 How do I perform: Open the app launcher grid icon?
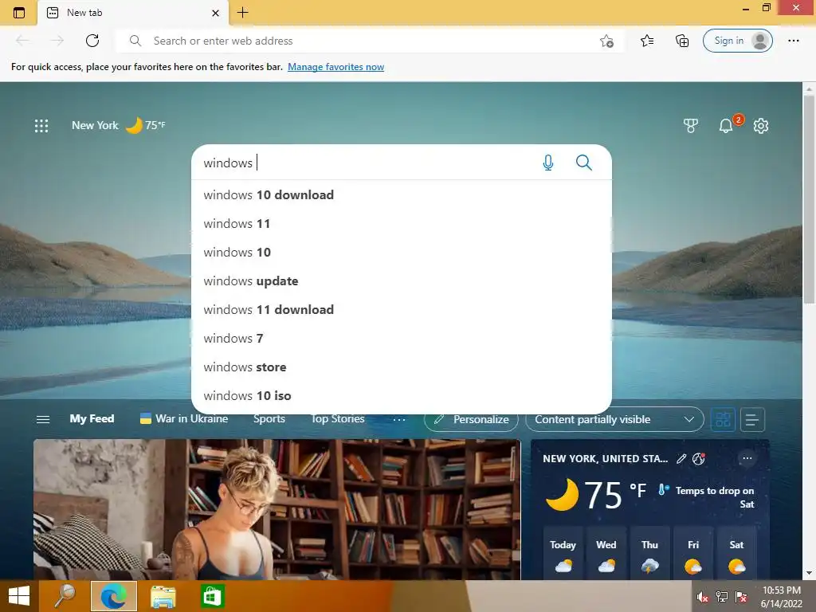41,125
